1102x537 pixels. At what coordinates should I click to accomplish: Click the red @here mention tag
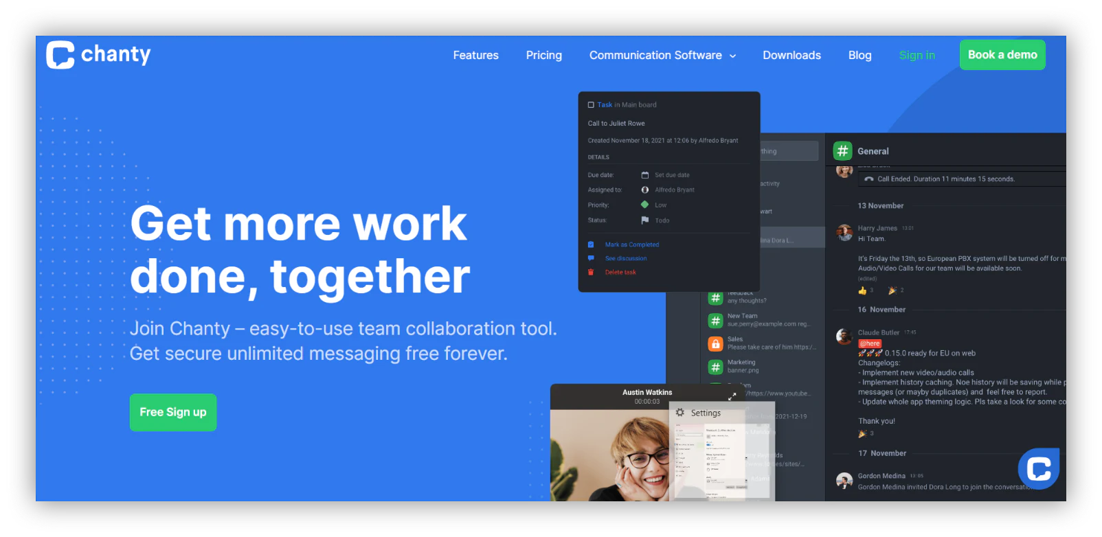coord(870,343)
